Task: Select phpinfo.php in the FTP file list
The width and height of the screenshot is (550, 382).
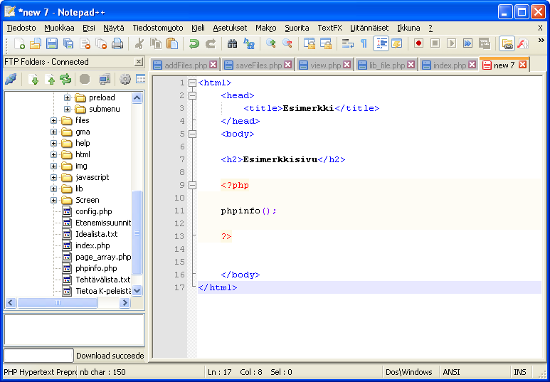Action: click(96, 268)
